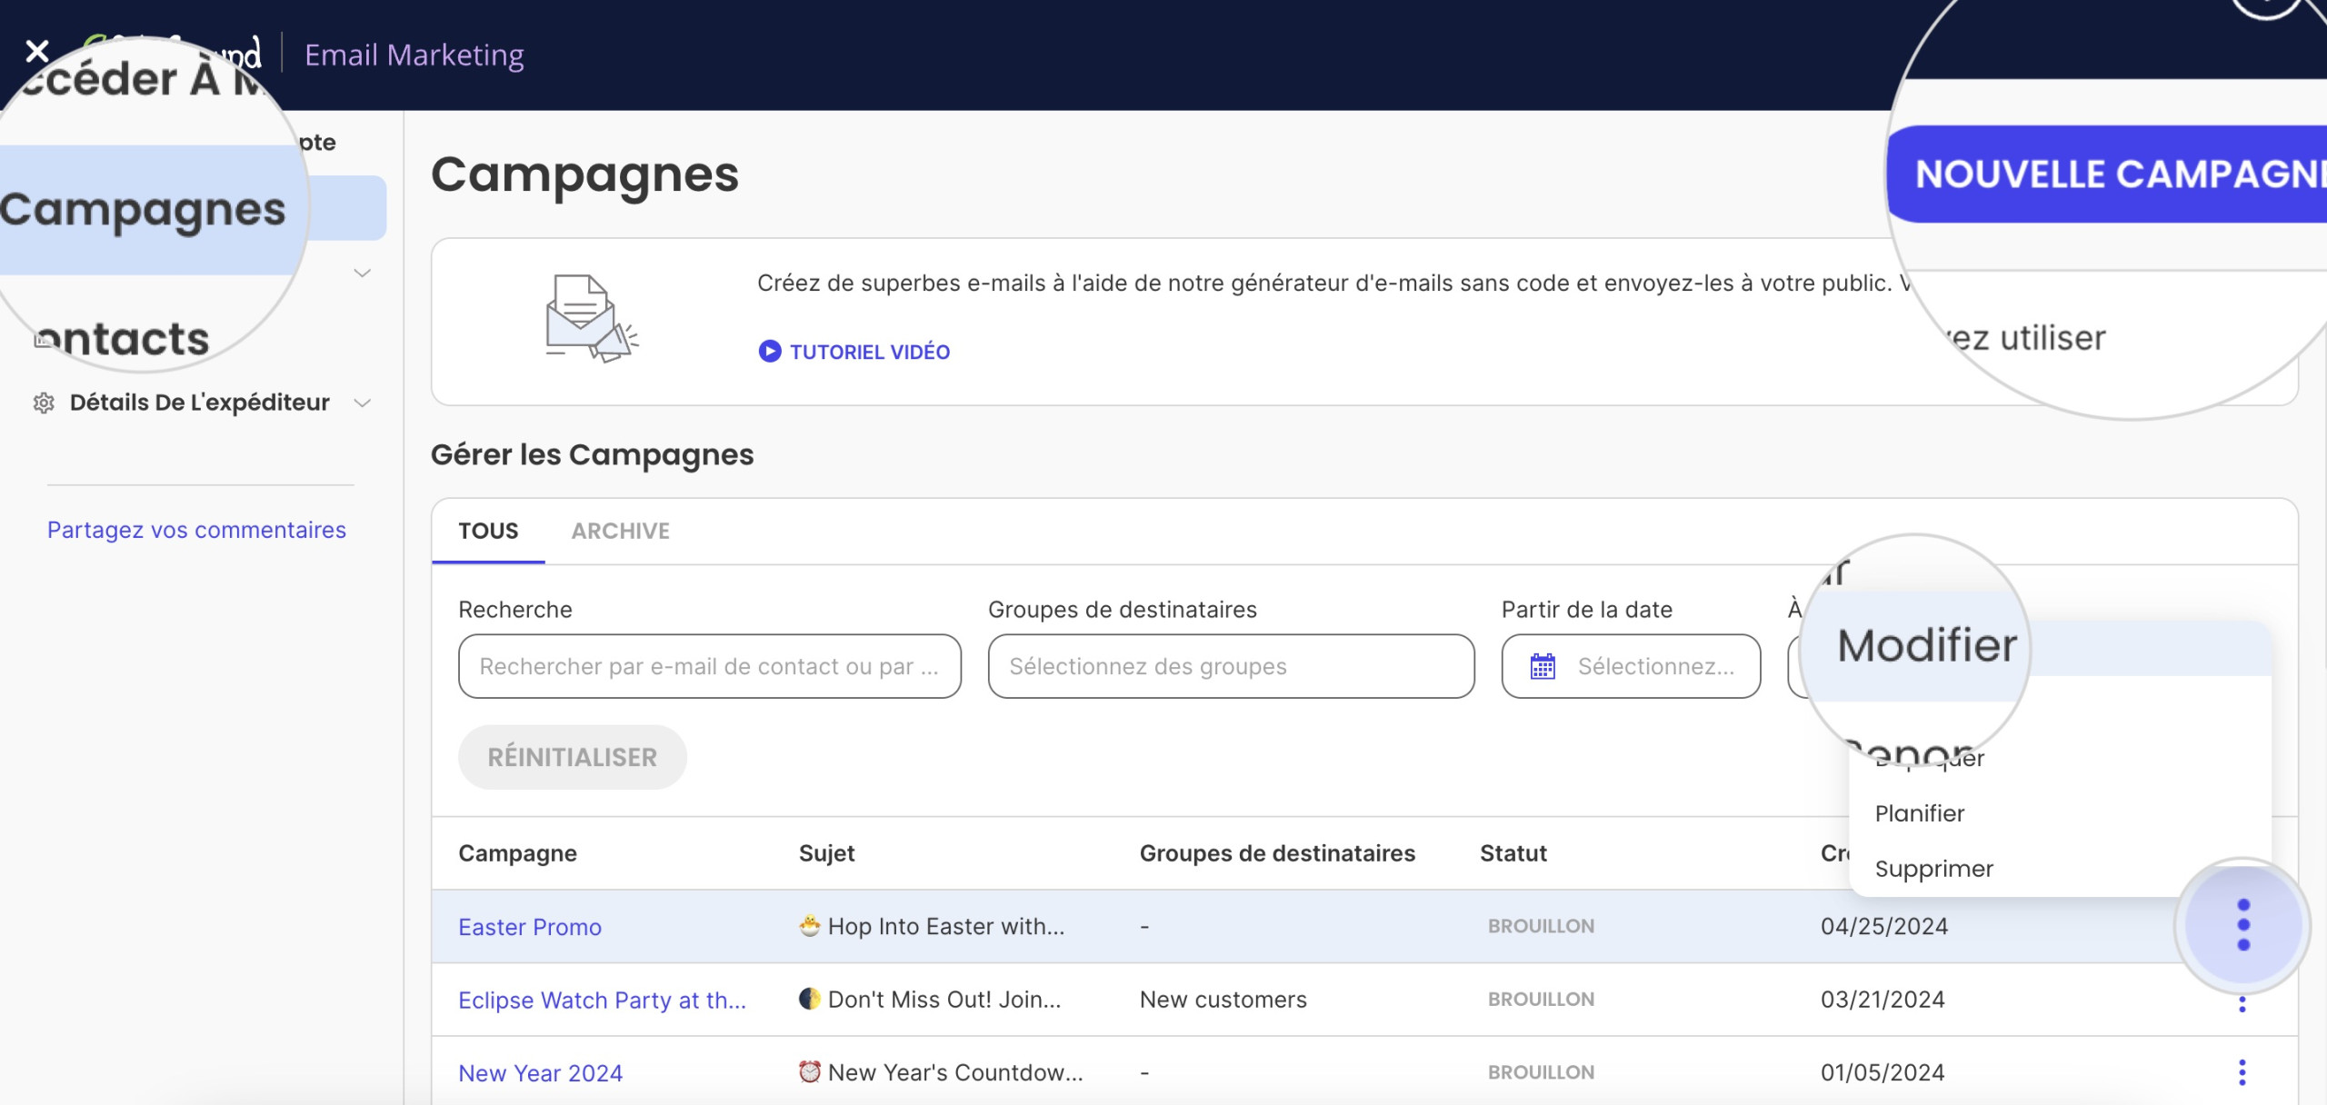Open the Groupes de destinataires dropdown
The image size is (2327, 1105).
click(1231, 666)
